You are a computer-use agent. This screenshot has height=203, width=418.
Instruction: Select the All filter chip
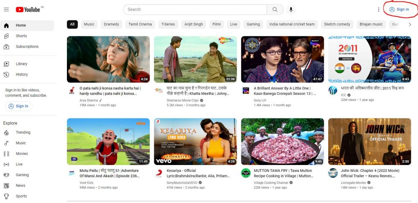point(72,24)
